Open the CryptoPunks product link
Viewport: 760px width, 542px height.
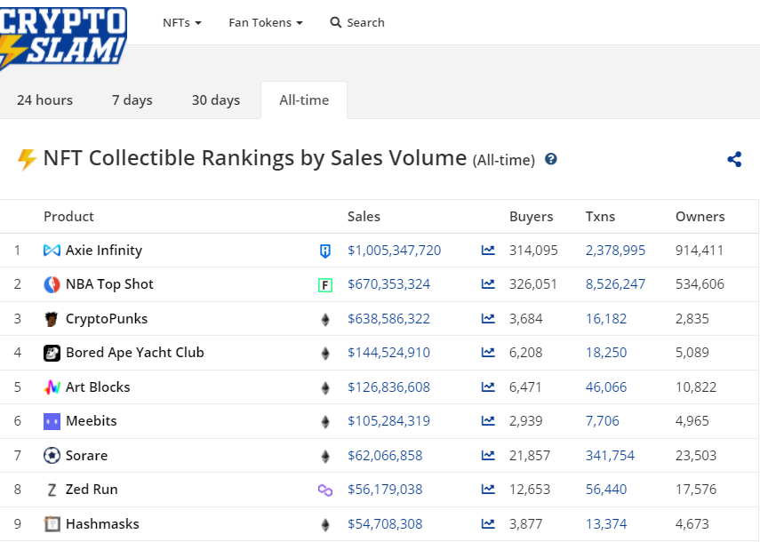(107, 319)
